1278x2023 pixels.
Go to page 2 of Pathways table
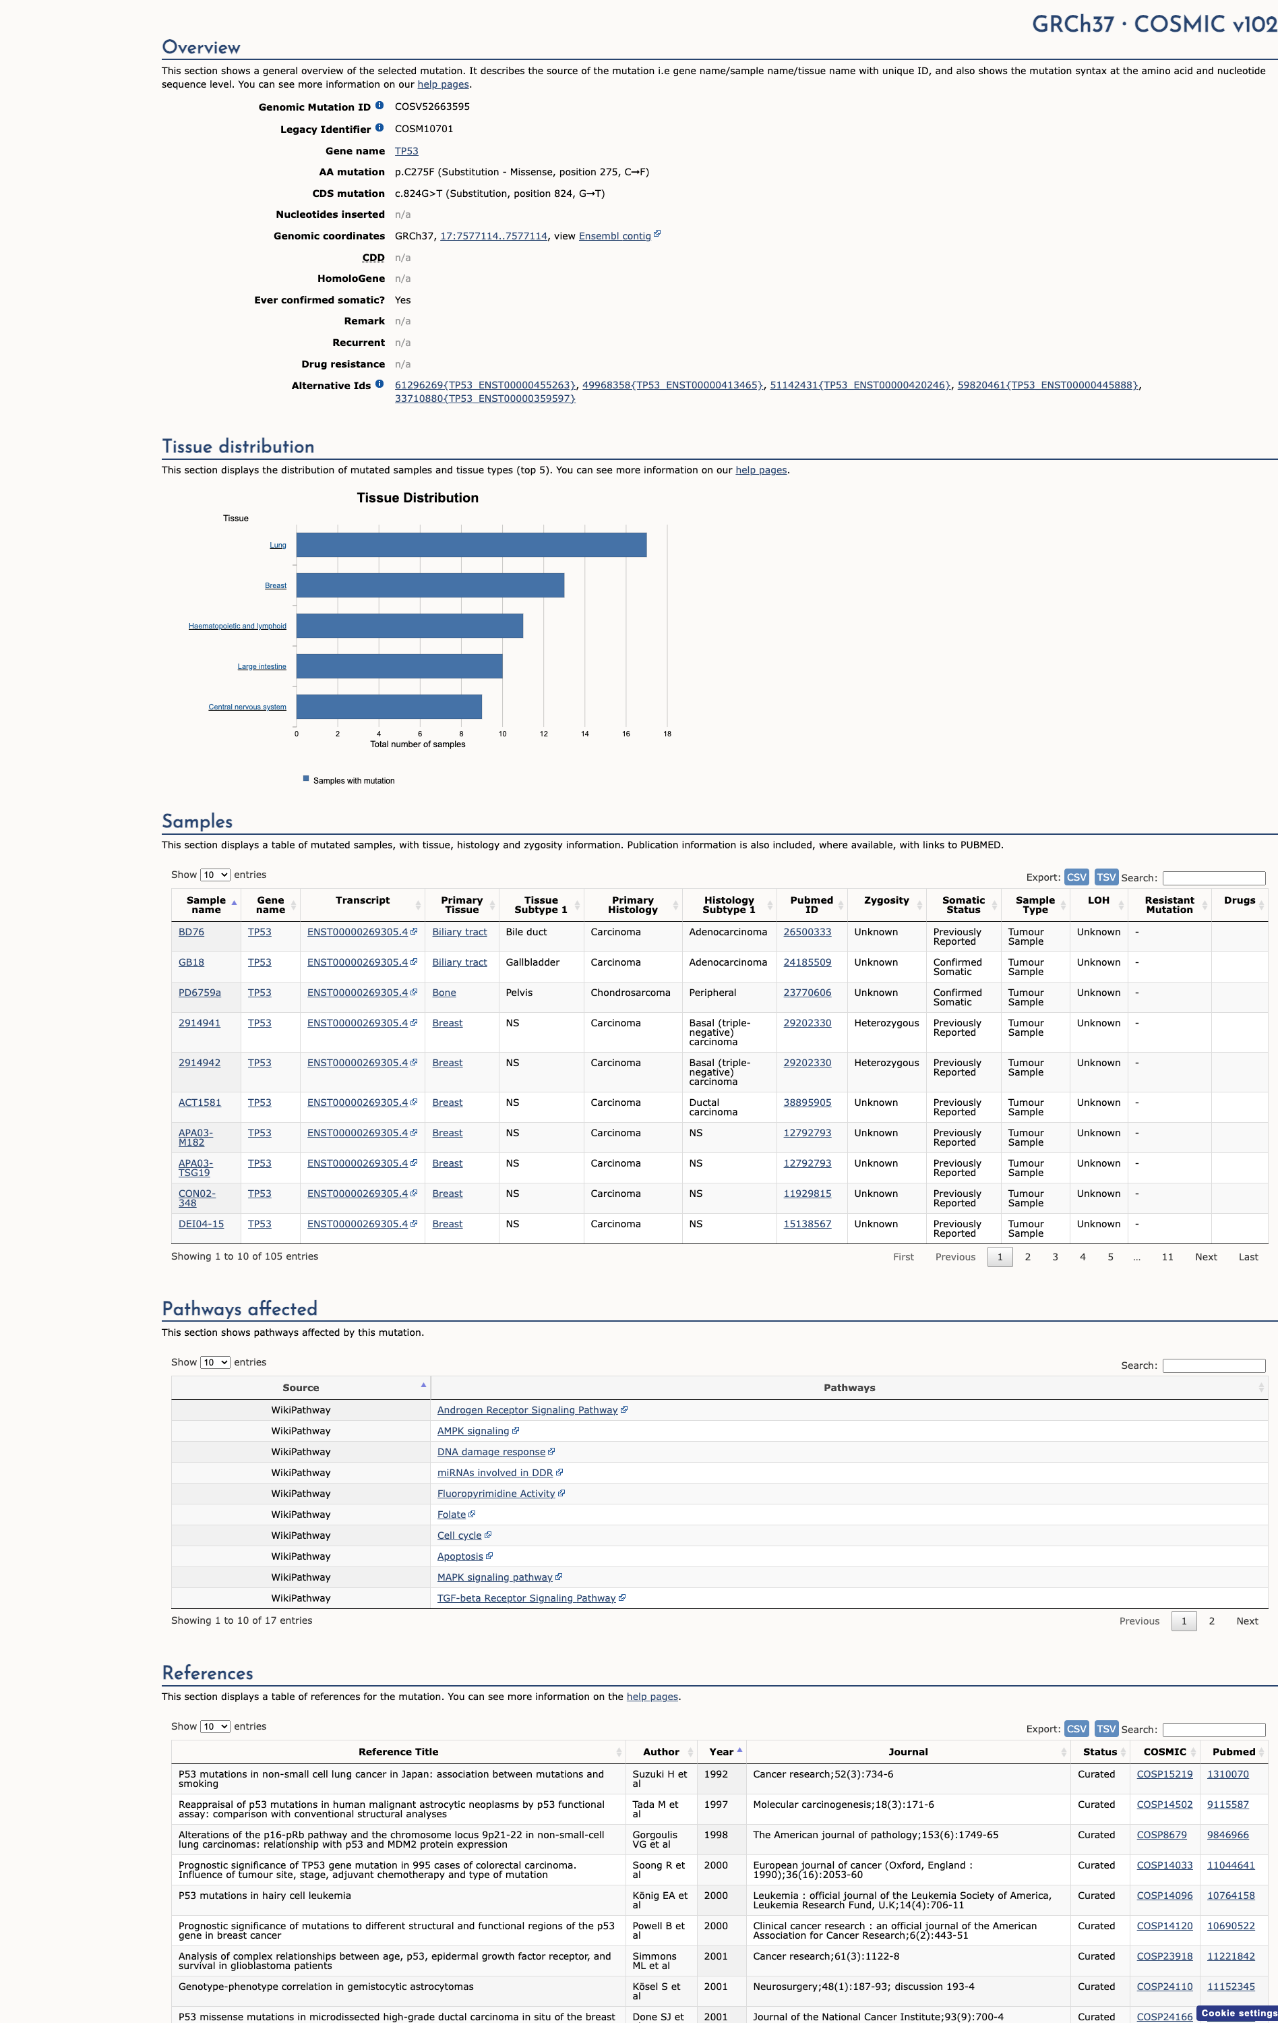pyautogui.click(x=1212, y=1621)
